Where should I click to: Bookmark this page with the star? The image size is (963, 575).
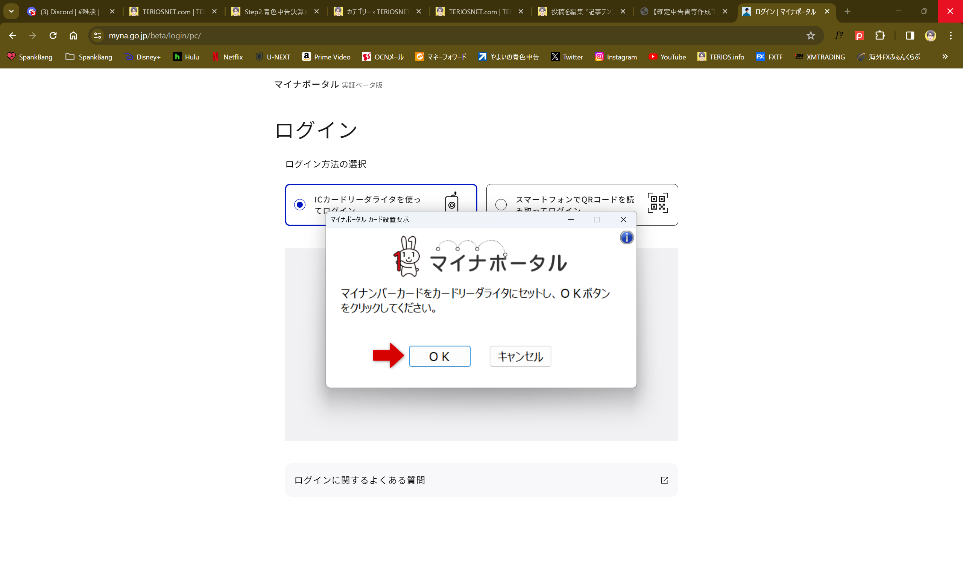coord(811,36)
